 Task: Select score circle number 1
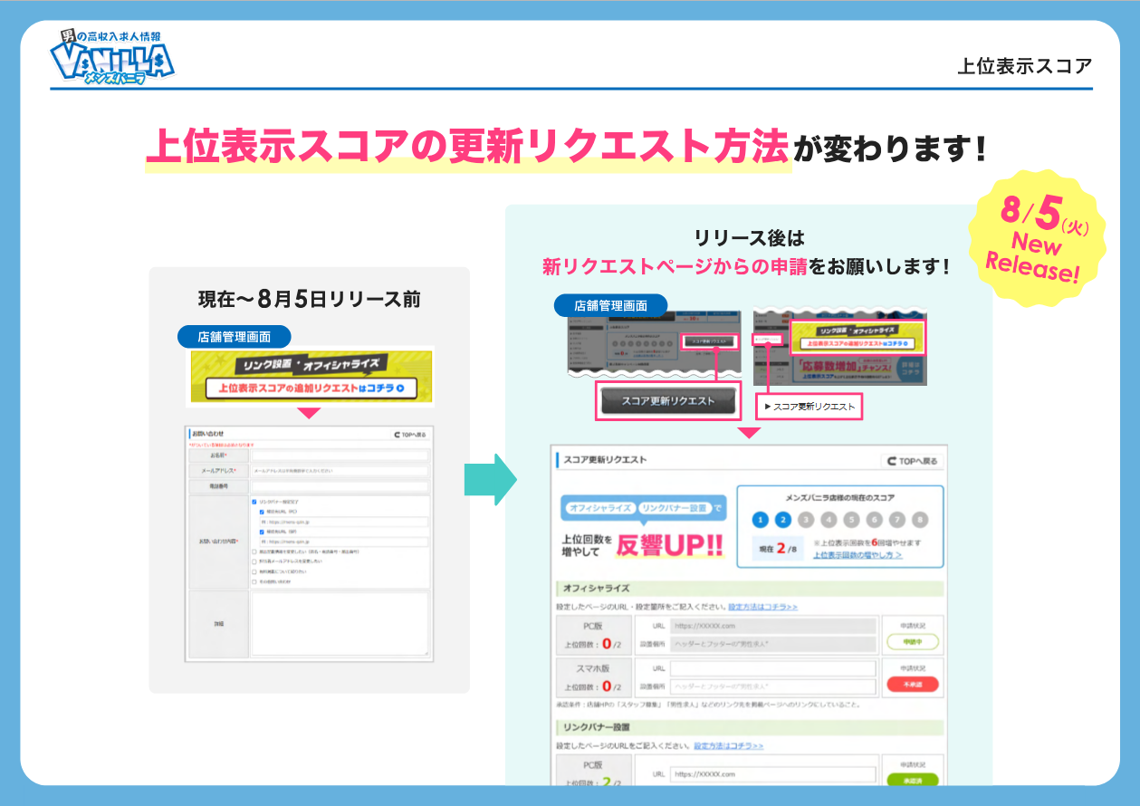[761, 520]
